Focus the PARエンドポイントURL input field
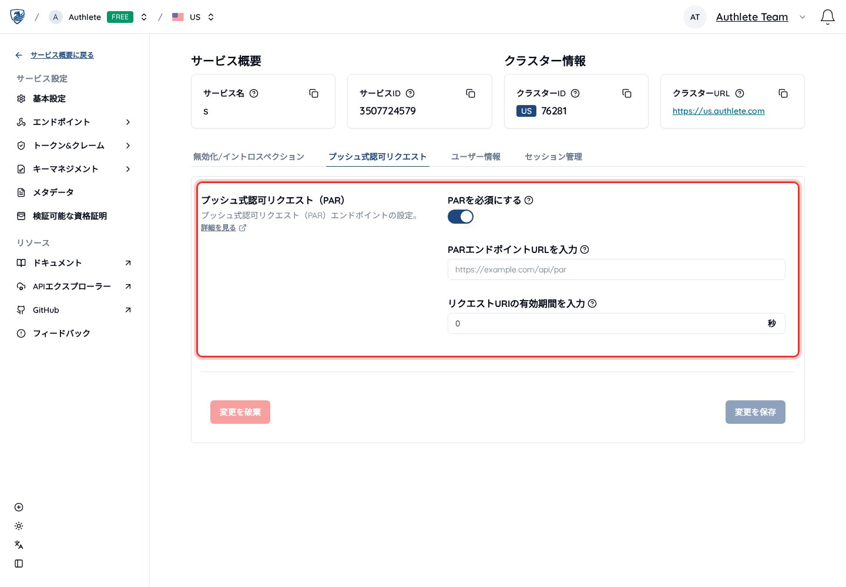Screen dimensions: 846x587 616,269
